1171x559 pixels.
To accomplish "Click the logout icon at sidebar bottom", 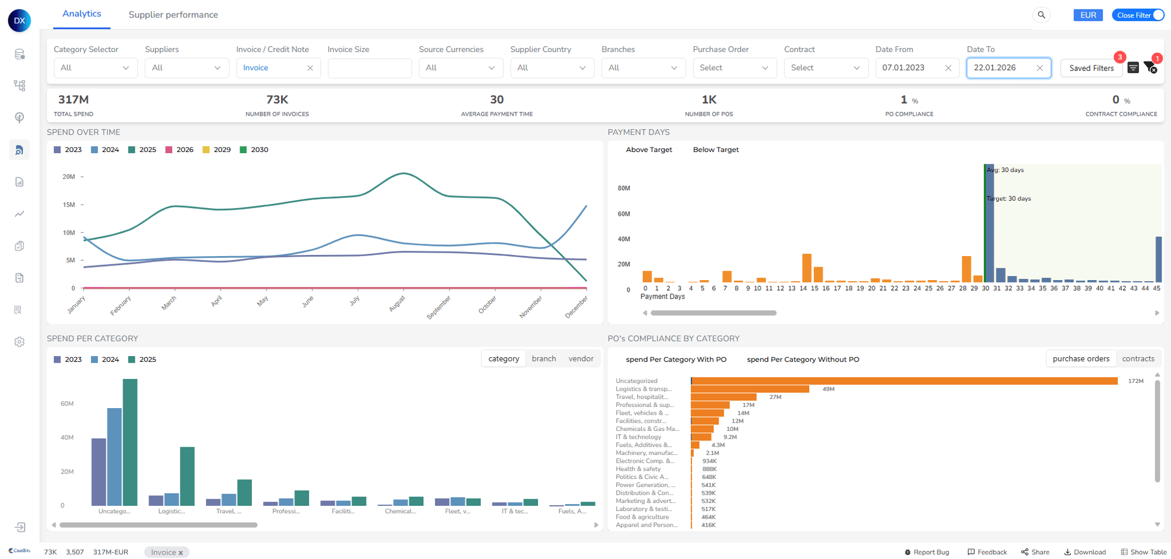I will coord(19,527).
